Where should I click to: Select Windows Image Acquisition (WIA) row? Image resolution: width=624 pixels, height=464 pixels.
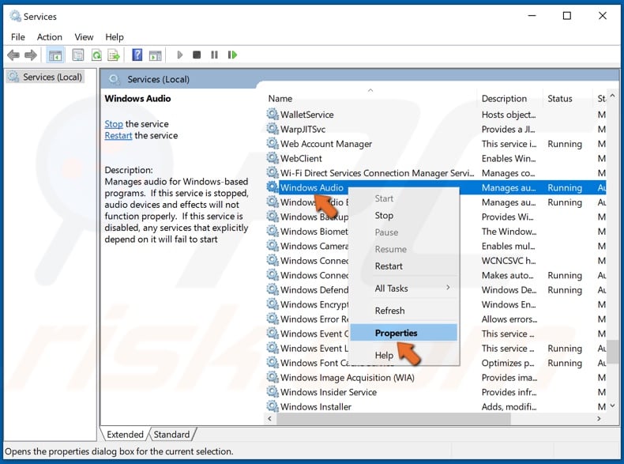(435, 378)
